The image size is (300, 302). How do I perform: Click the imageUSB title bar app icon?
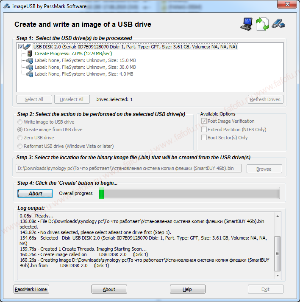click(7, 6)
